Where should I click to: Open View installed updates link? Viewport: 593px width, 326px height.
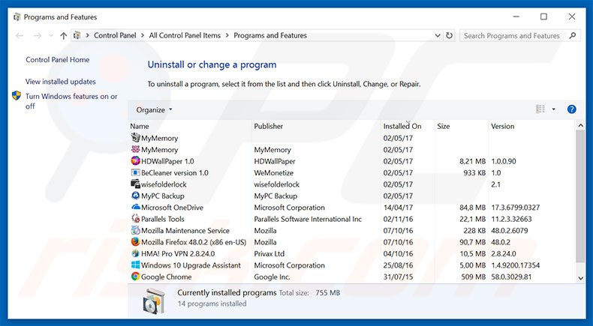click(x=61, y=82)
